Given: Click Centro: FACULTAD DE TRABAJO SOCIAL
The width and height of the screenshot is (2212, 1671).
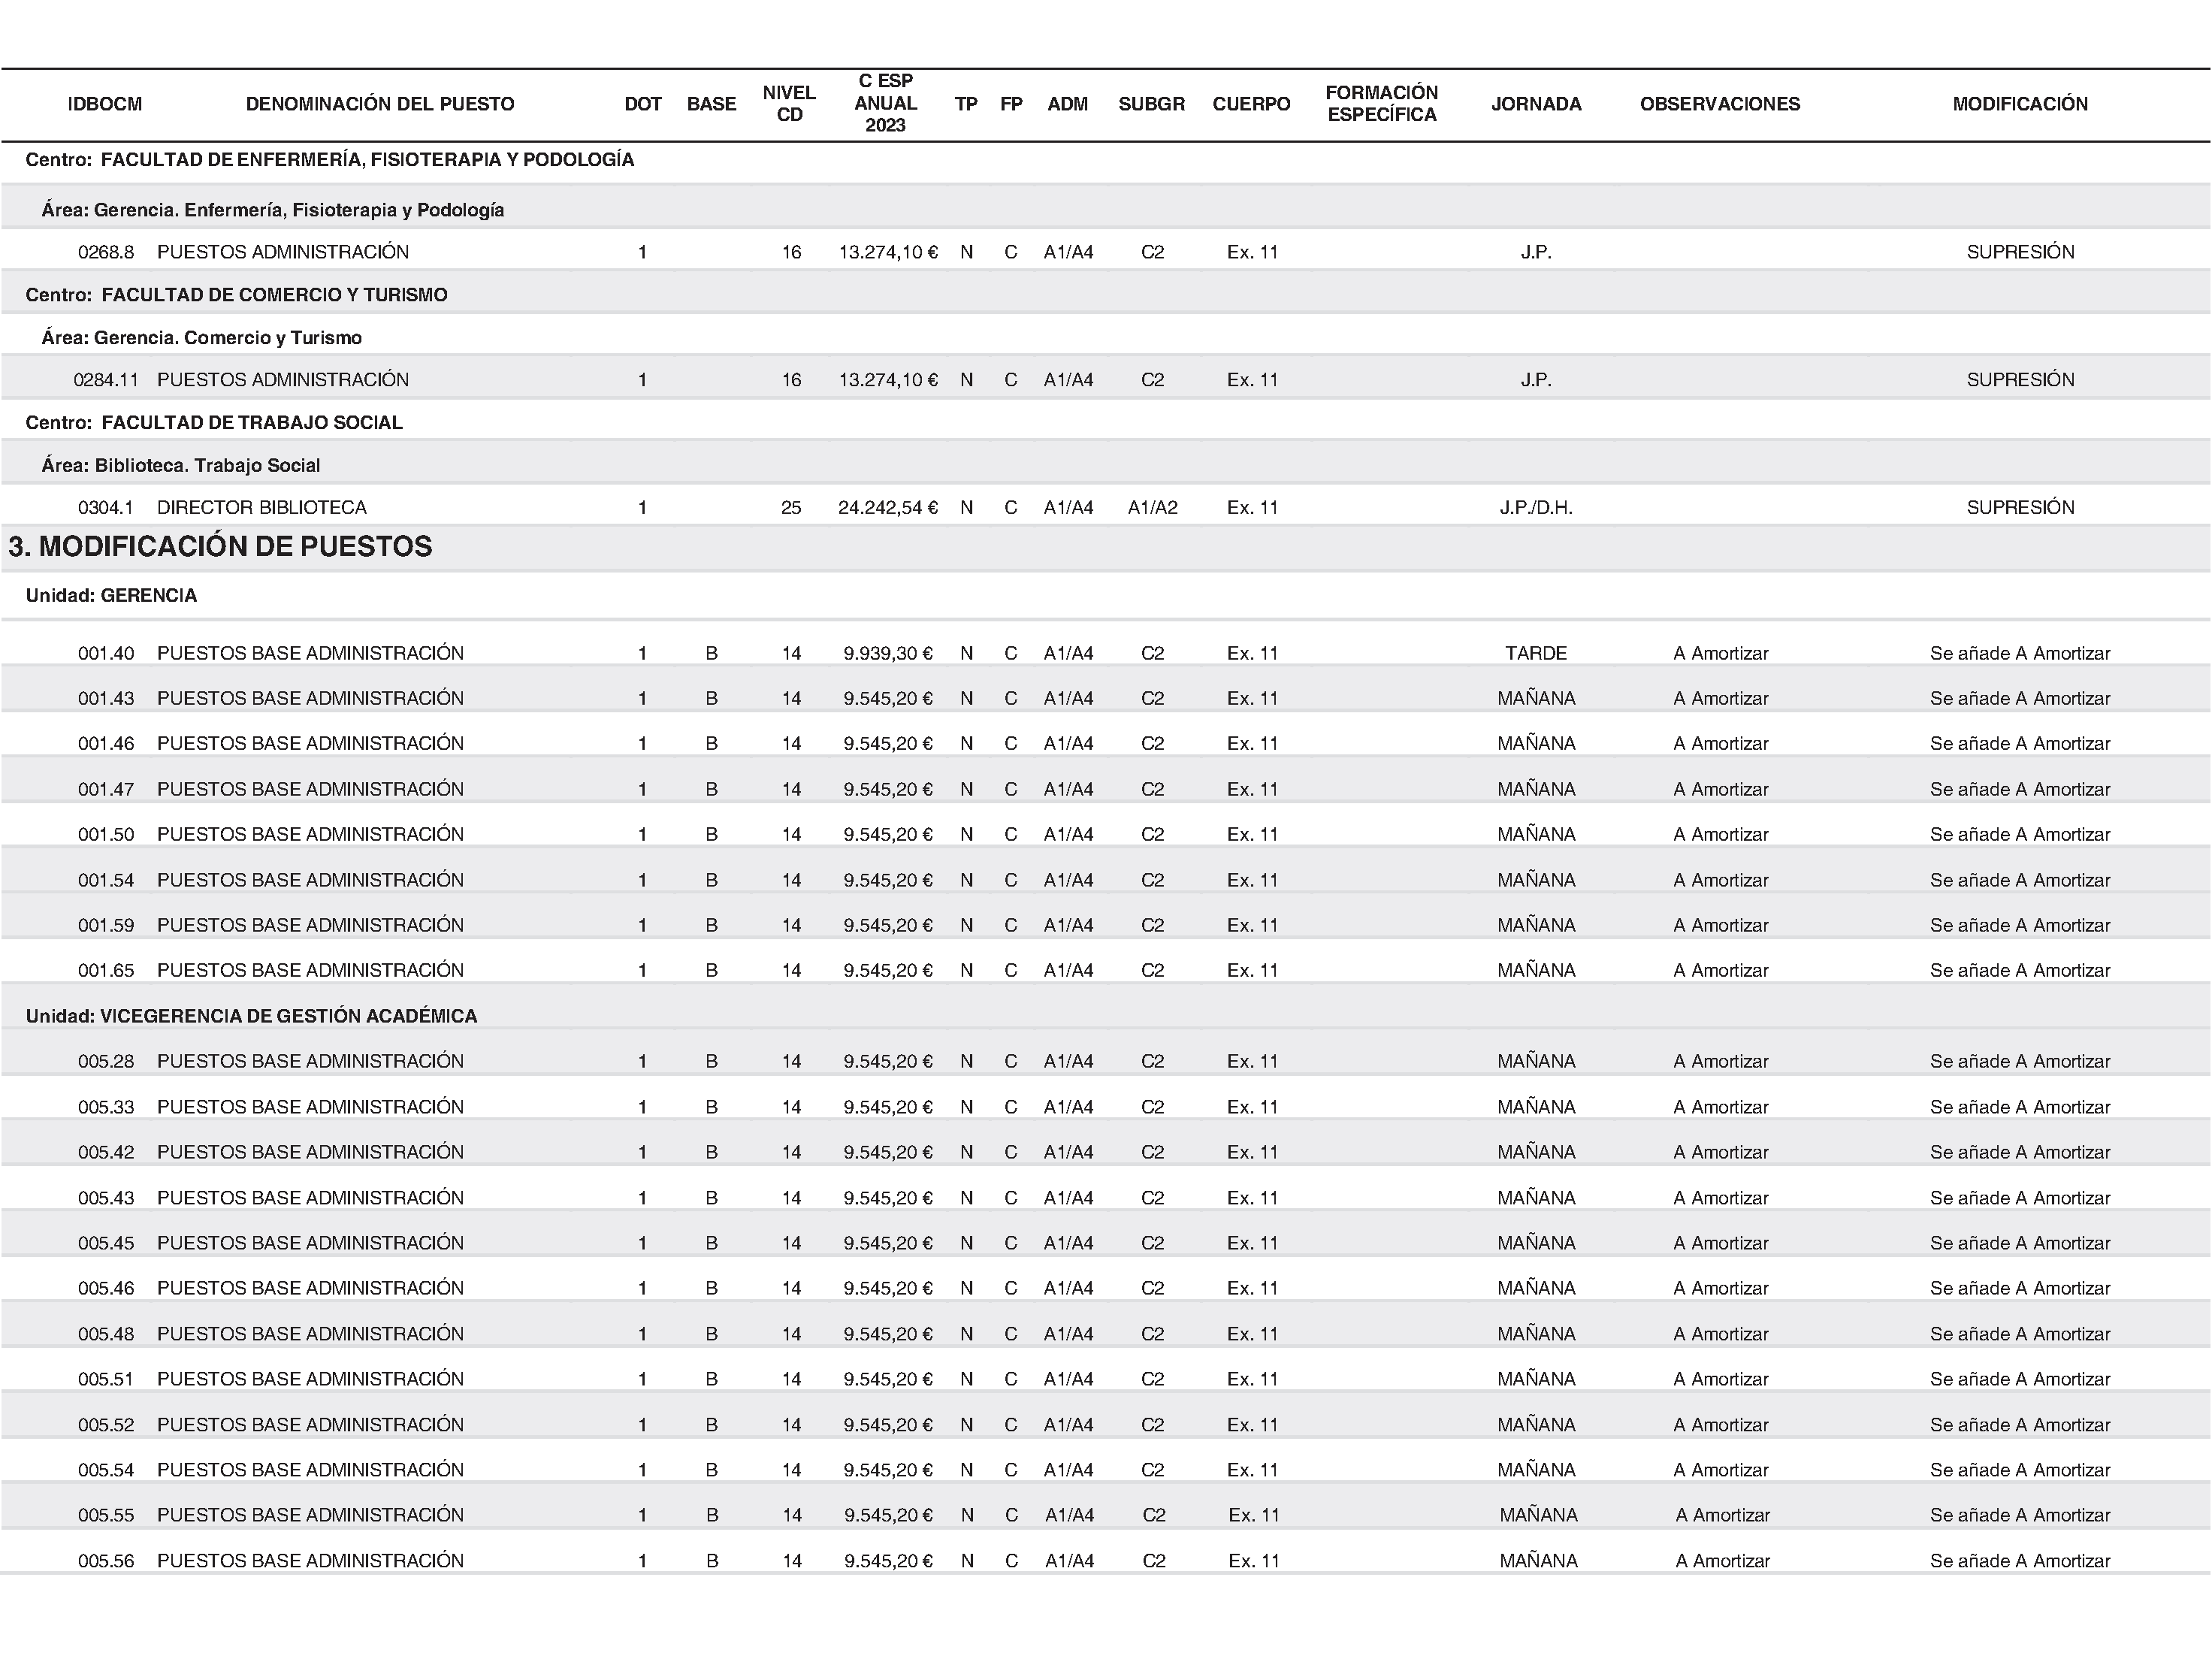Looking at the screenshot, I should point(214,423).
